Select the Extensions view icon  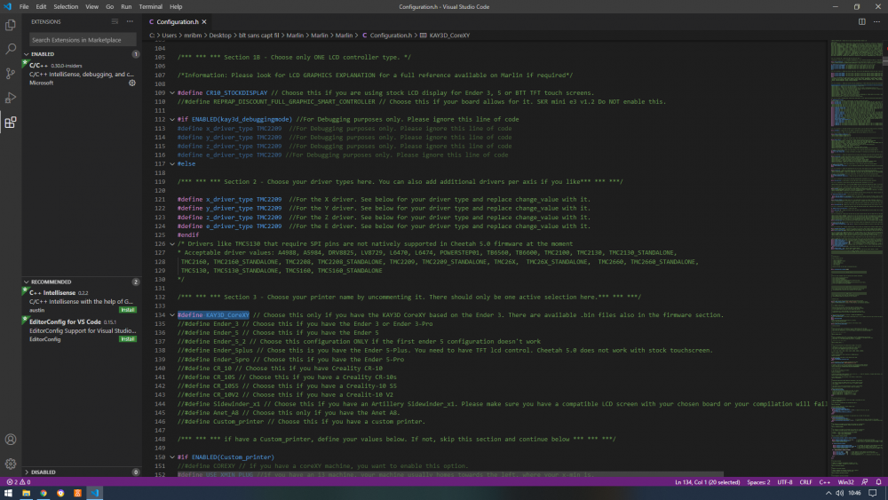(10, 123)
